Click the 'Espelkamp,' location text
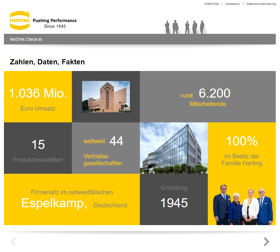The height and width of the screenshot is (252, 280). [54, 203]
